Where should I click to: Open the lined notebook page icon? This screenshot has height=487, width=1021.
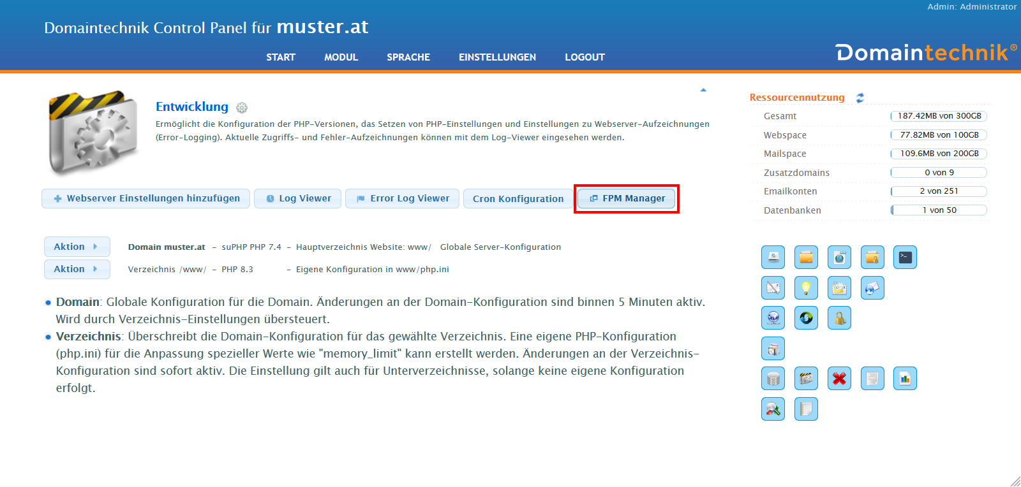807,409
